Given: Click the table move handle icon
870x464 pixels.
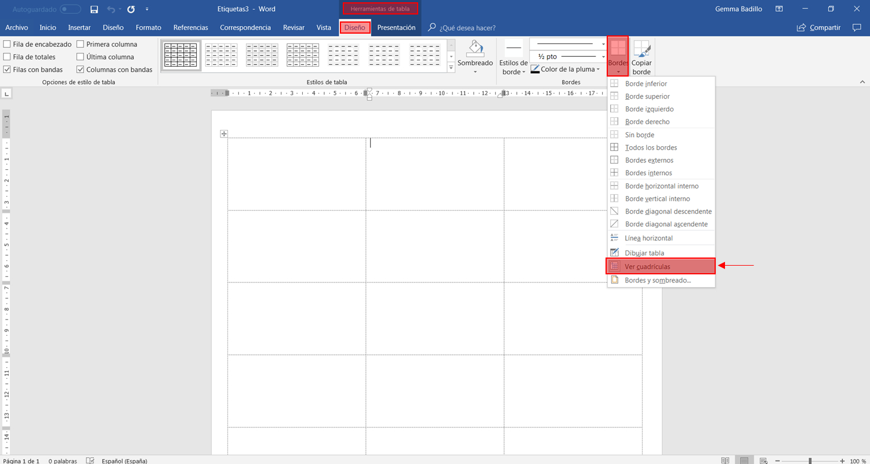Looking at the screenshot, I should pyautogui.click(x=224, y=134).
